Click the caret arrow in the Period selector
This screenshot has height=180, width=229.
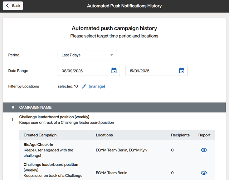point(112,55)
